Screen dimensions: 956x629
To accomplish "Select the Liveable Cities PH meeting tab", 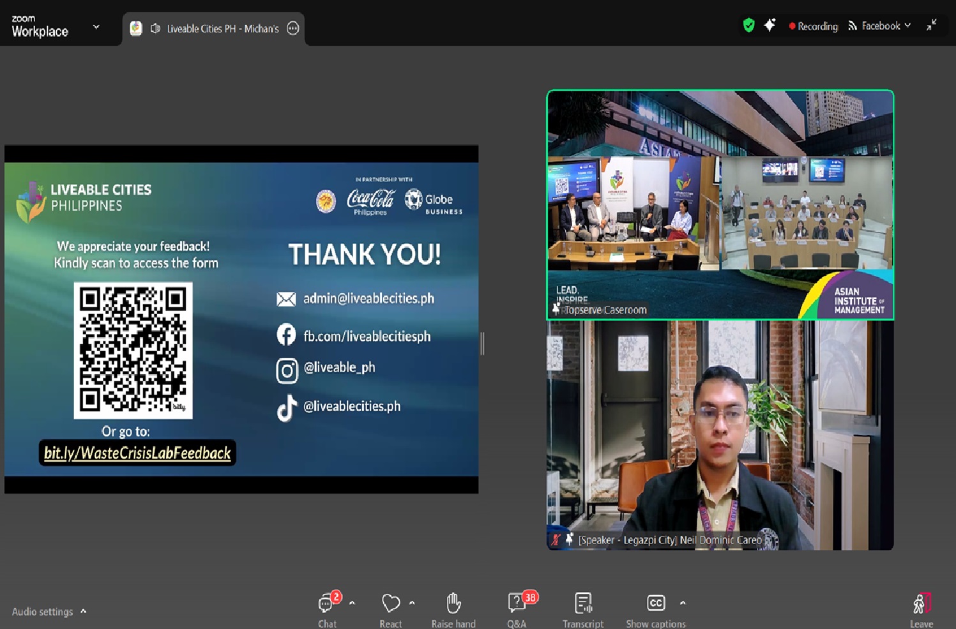I will 213,29.
